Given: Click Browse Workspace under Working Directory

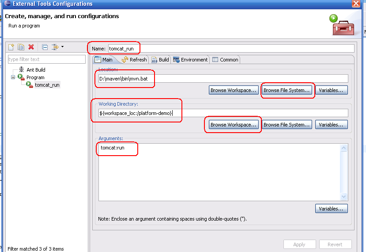Looking at the screenshot, I should [234, 125].
